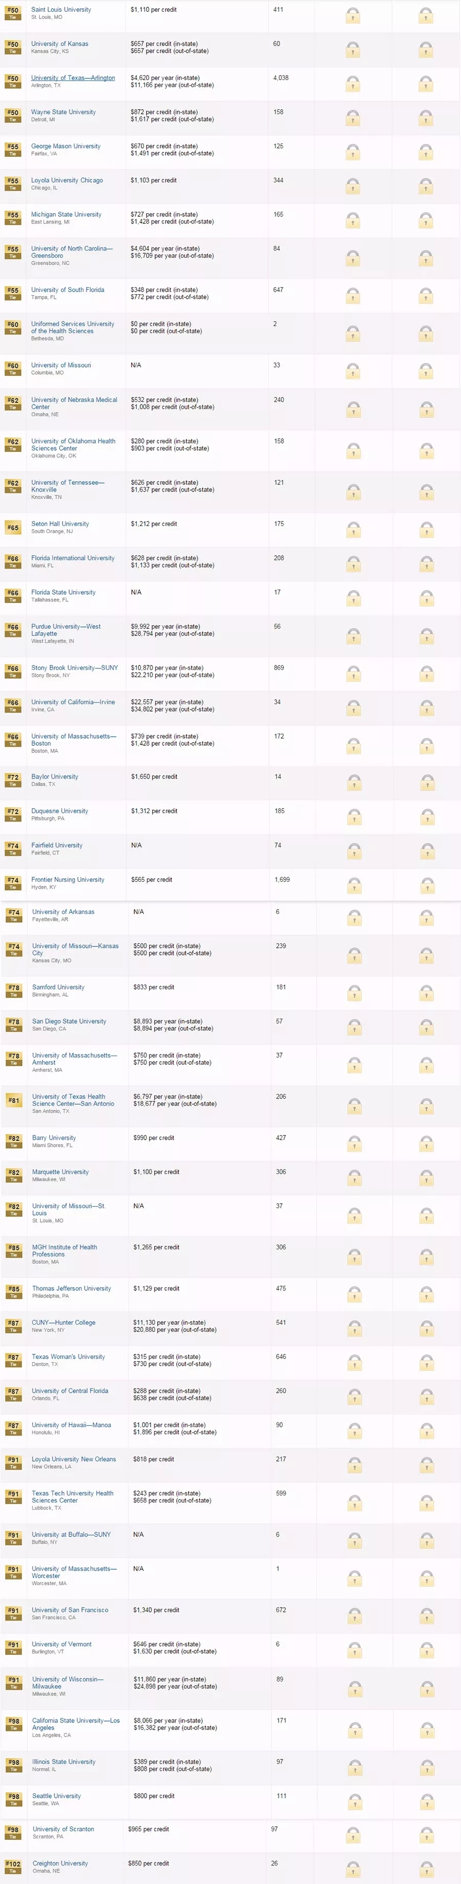Click the right lock icon for University of Kansas
The height and width of the screenshot is (1884, 461).
[x=426, y=50]
